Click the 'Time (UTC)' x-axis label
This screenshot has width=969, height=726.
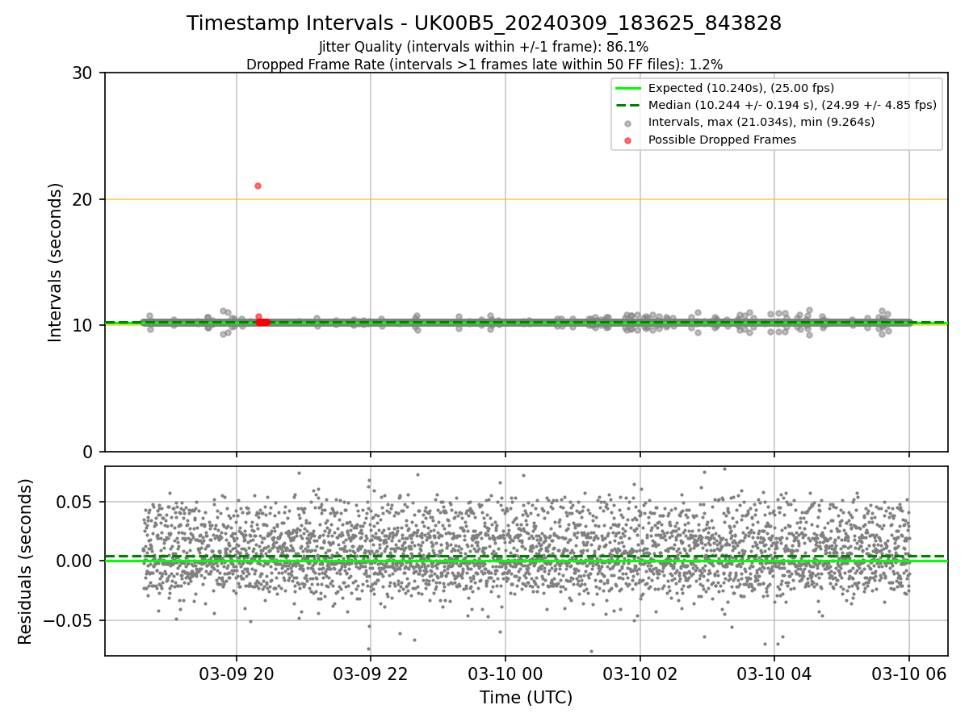click(526, 698)
